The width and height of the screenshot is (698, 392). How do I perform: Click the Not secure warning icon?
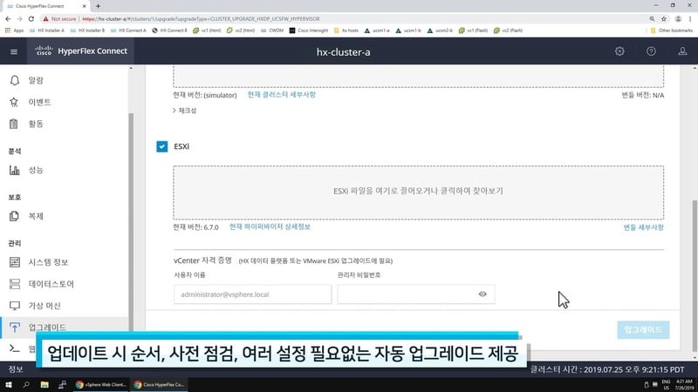pos(45,19)
